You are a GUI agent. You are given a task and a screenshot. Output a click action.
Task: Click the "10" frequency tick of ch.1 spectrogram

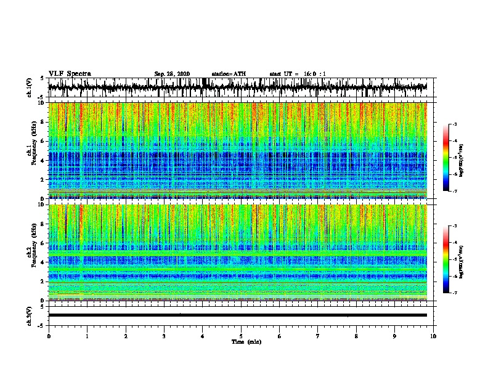tap(41, 103)
